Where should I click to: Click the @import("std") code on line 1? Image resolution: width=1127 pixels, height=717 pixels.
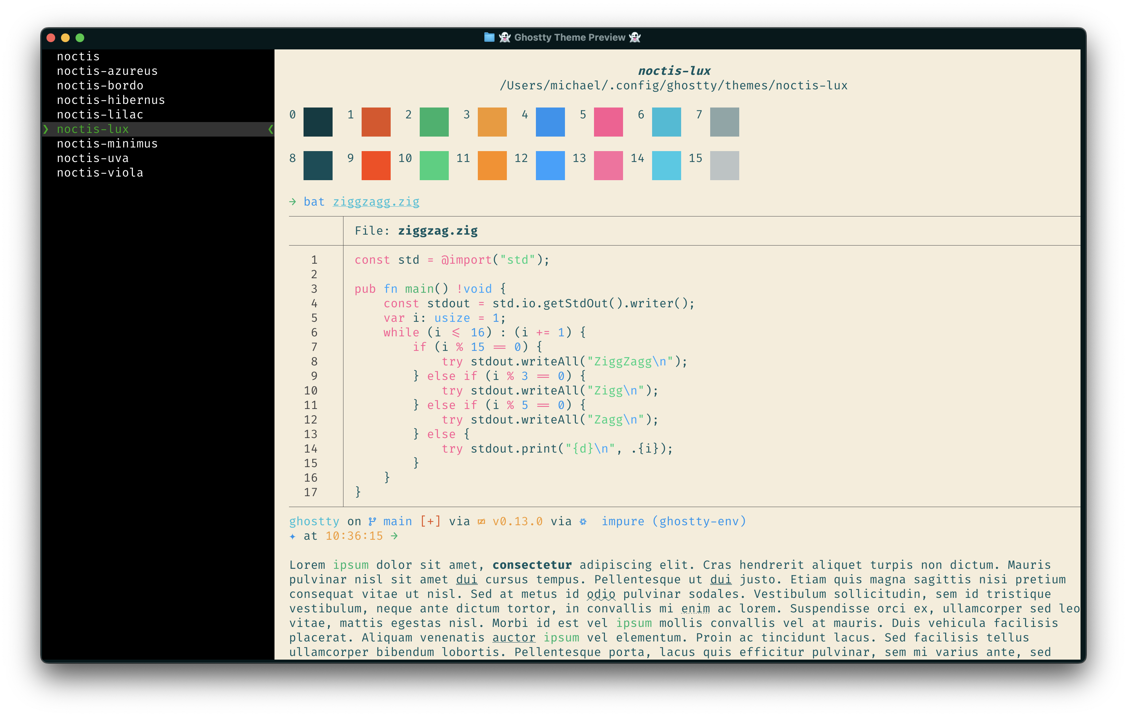tap(492, 260)
